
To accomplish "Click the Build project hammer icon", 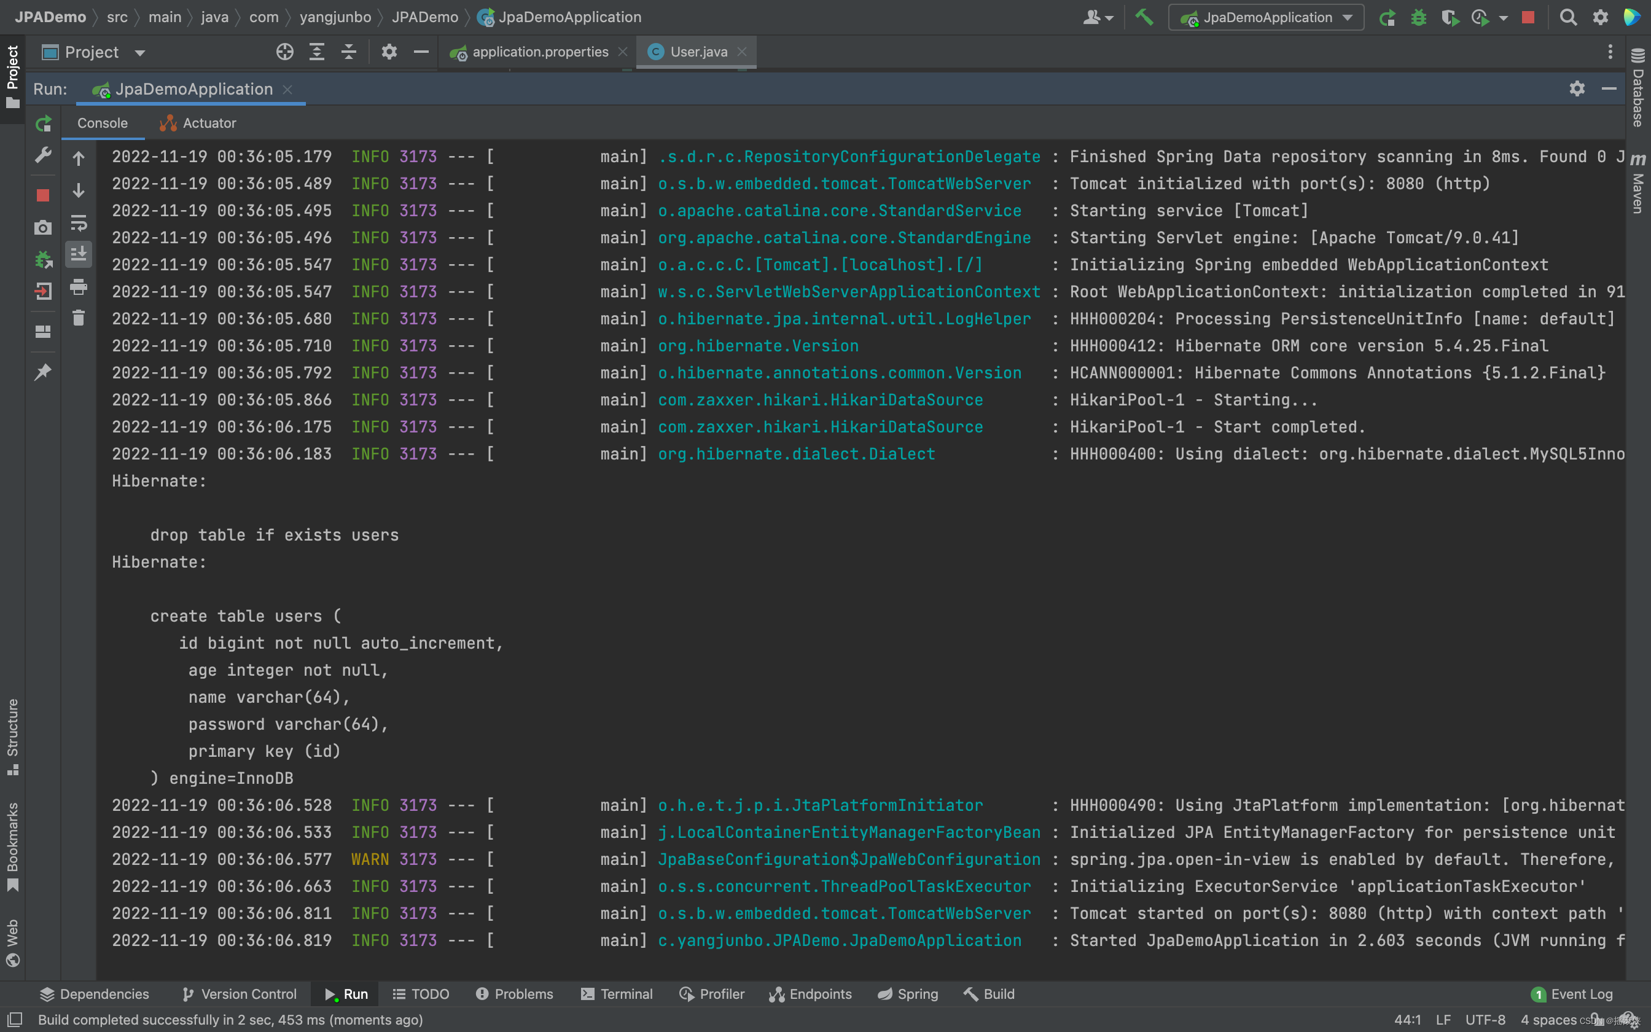I will click(1144, 17).
